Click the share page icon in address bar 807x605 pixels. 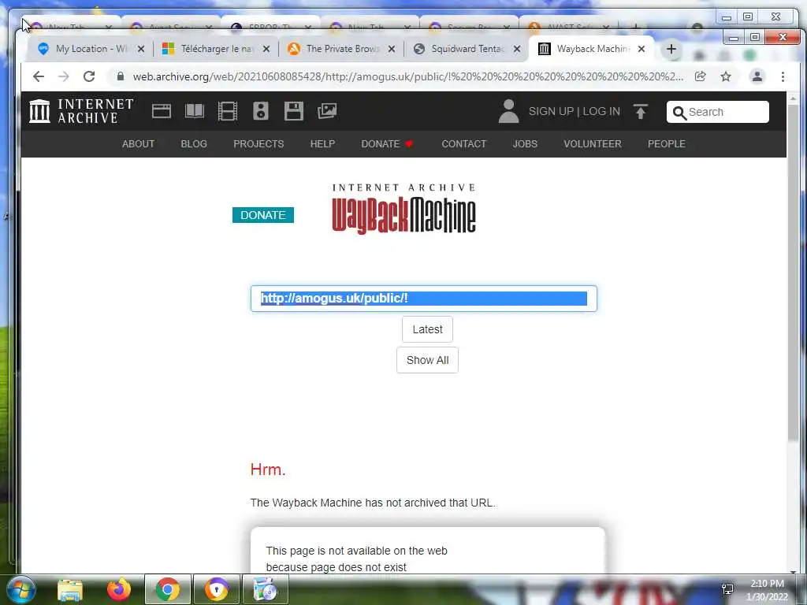point(700,76)
